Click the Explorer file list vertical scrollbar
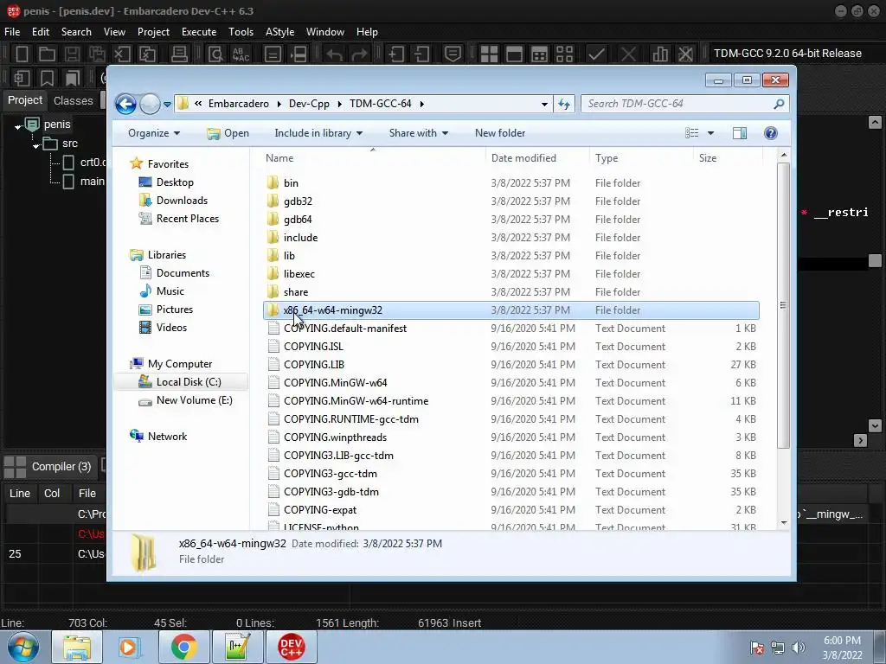The image size is (886, 664). 783,305
